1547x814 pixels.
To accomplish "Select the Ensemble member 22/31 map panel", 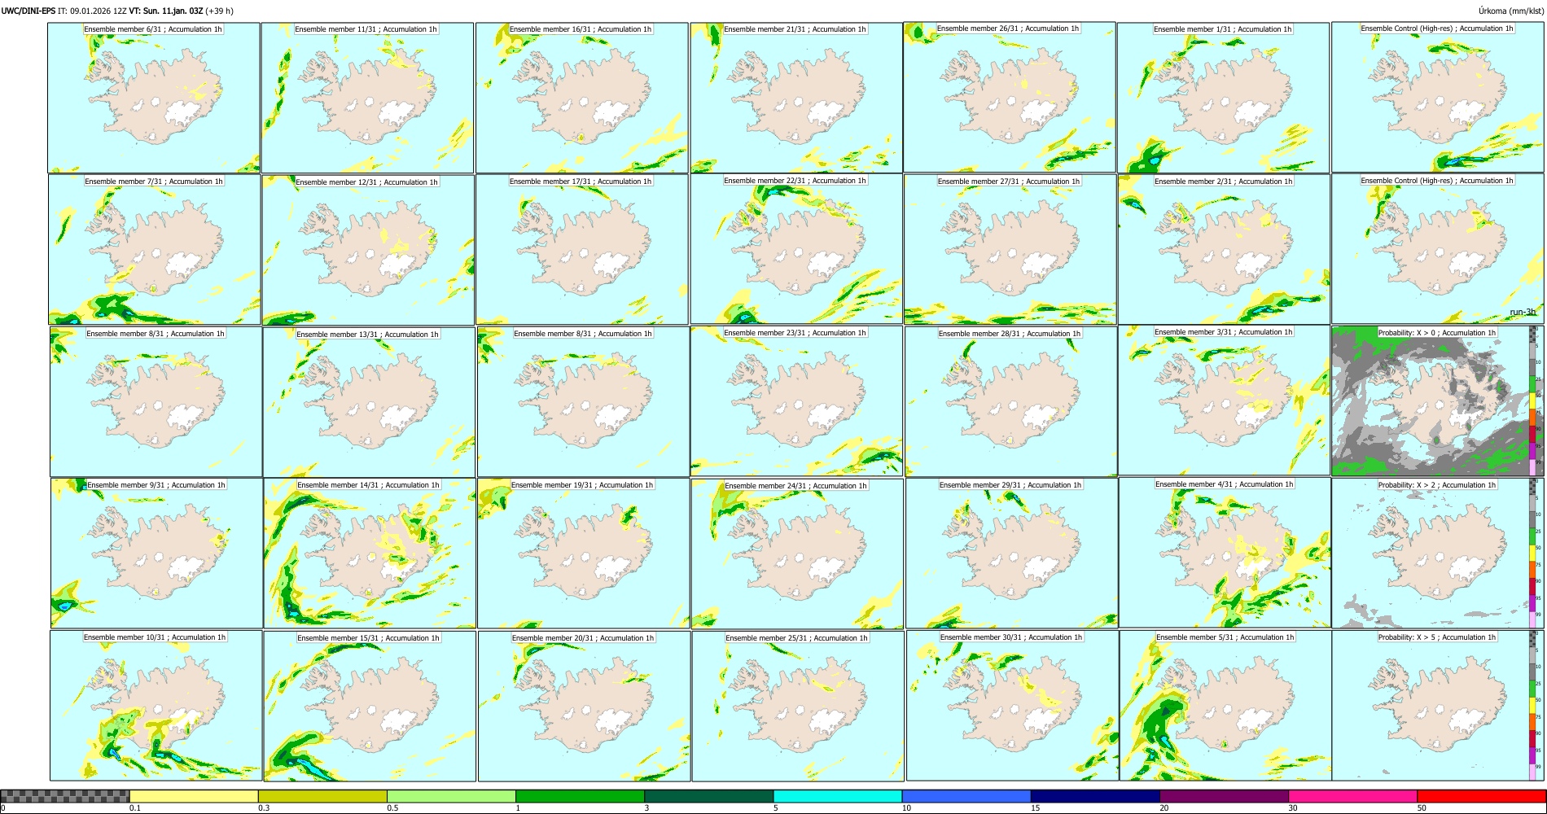I will pos(796,249).
